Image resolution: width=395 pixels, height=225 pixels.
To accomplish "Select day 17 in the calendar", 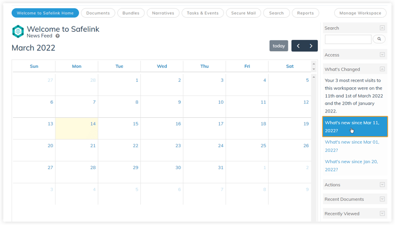I will [x=205, y=128].
